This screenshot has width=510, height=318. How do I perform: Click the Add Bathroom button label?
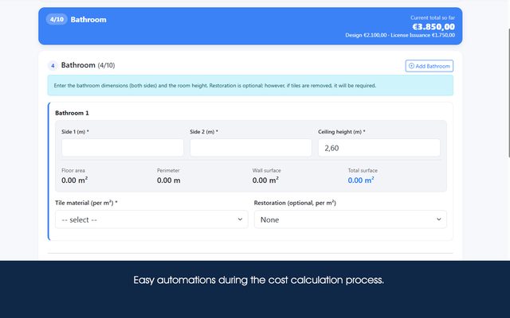(433, 66)
